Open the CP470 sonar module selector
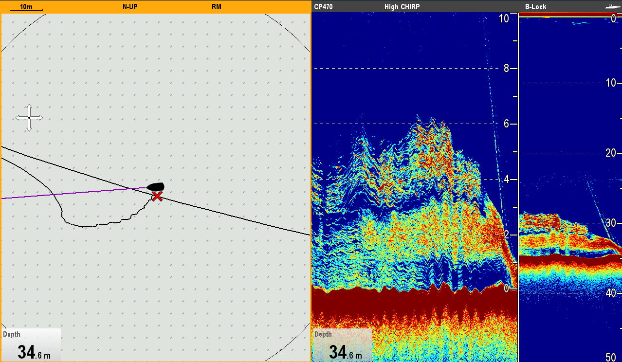This screenshot has height=362, width=622. pyautogui.click(x=323, y=7)
